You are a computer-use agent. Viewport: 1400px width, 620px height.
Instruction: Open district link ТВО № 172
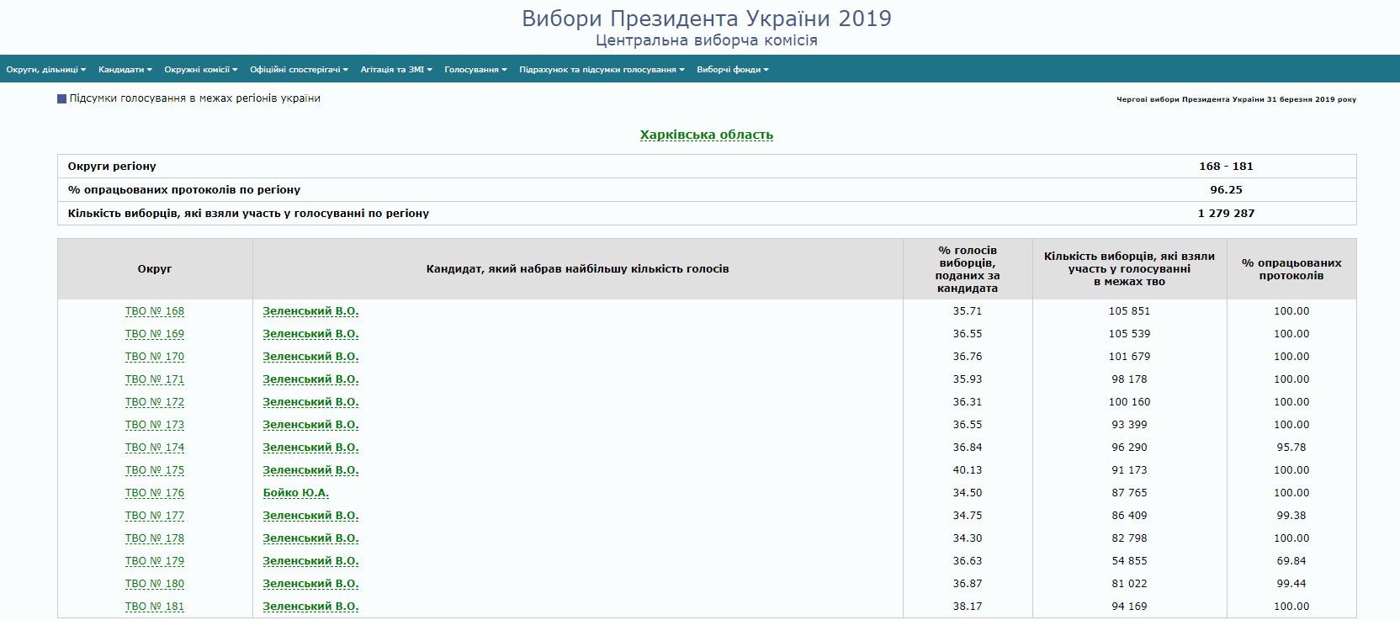(155, 402)
